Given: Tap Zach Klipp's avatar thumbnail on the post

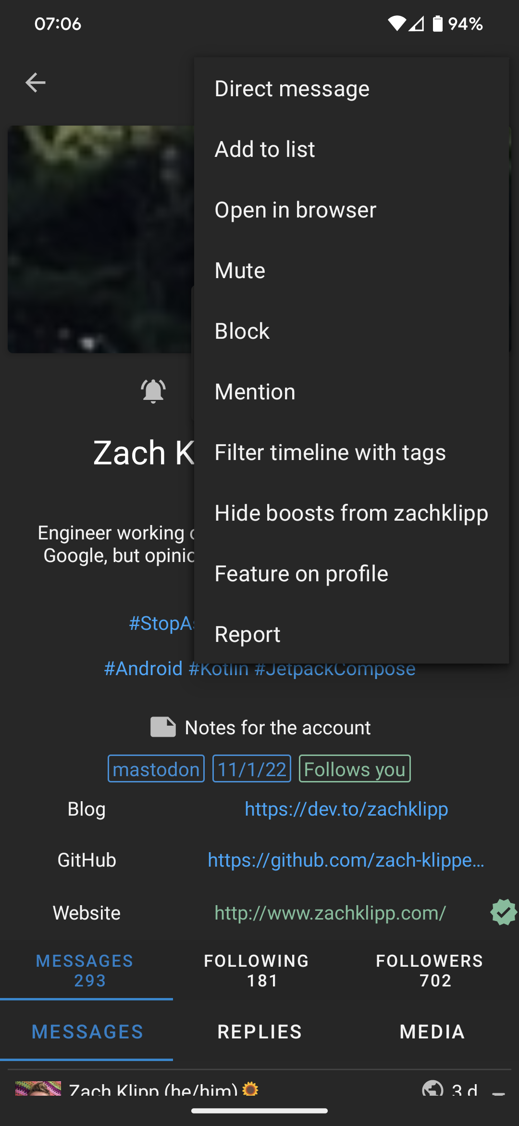Looking at the screenshot, I should pyautogui.click(x=37, y=1091).
